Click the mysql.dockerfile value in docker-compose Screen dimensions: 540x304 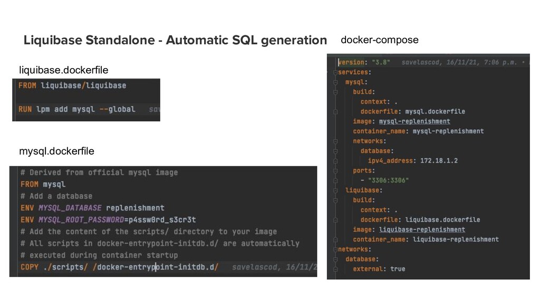coord(435,112)
